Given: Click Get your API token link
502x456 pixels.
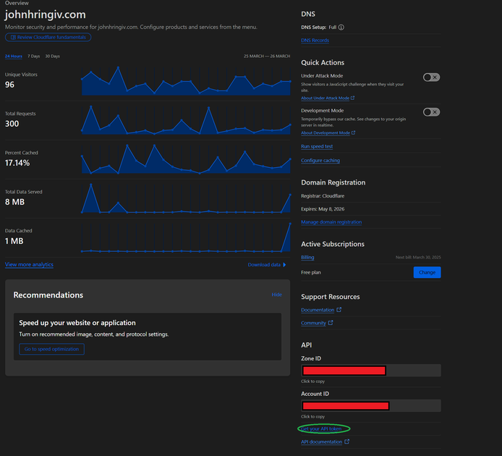Looking at the screenshot, I should click(322, 428).
